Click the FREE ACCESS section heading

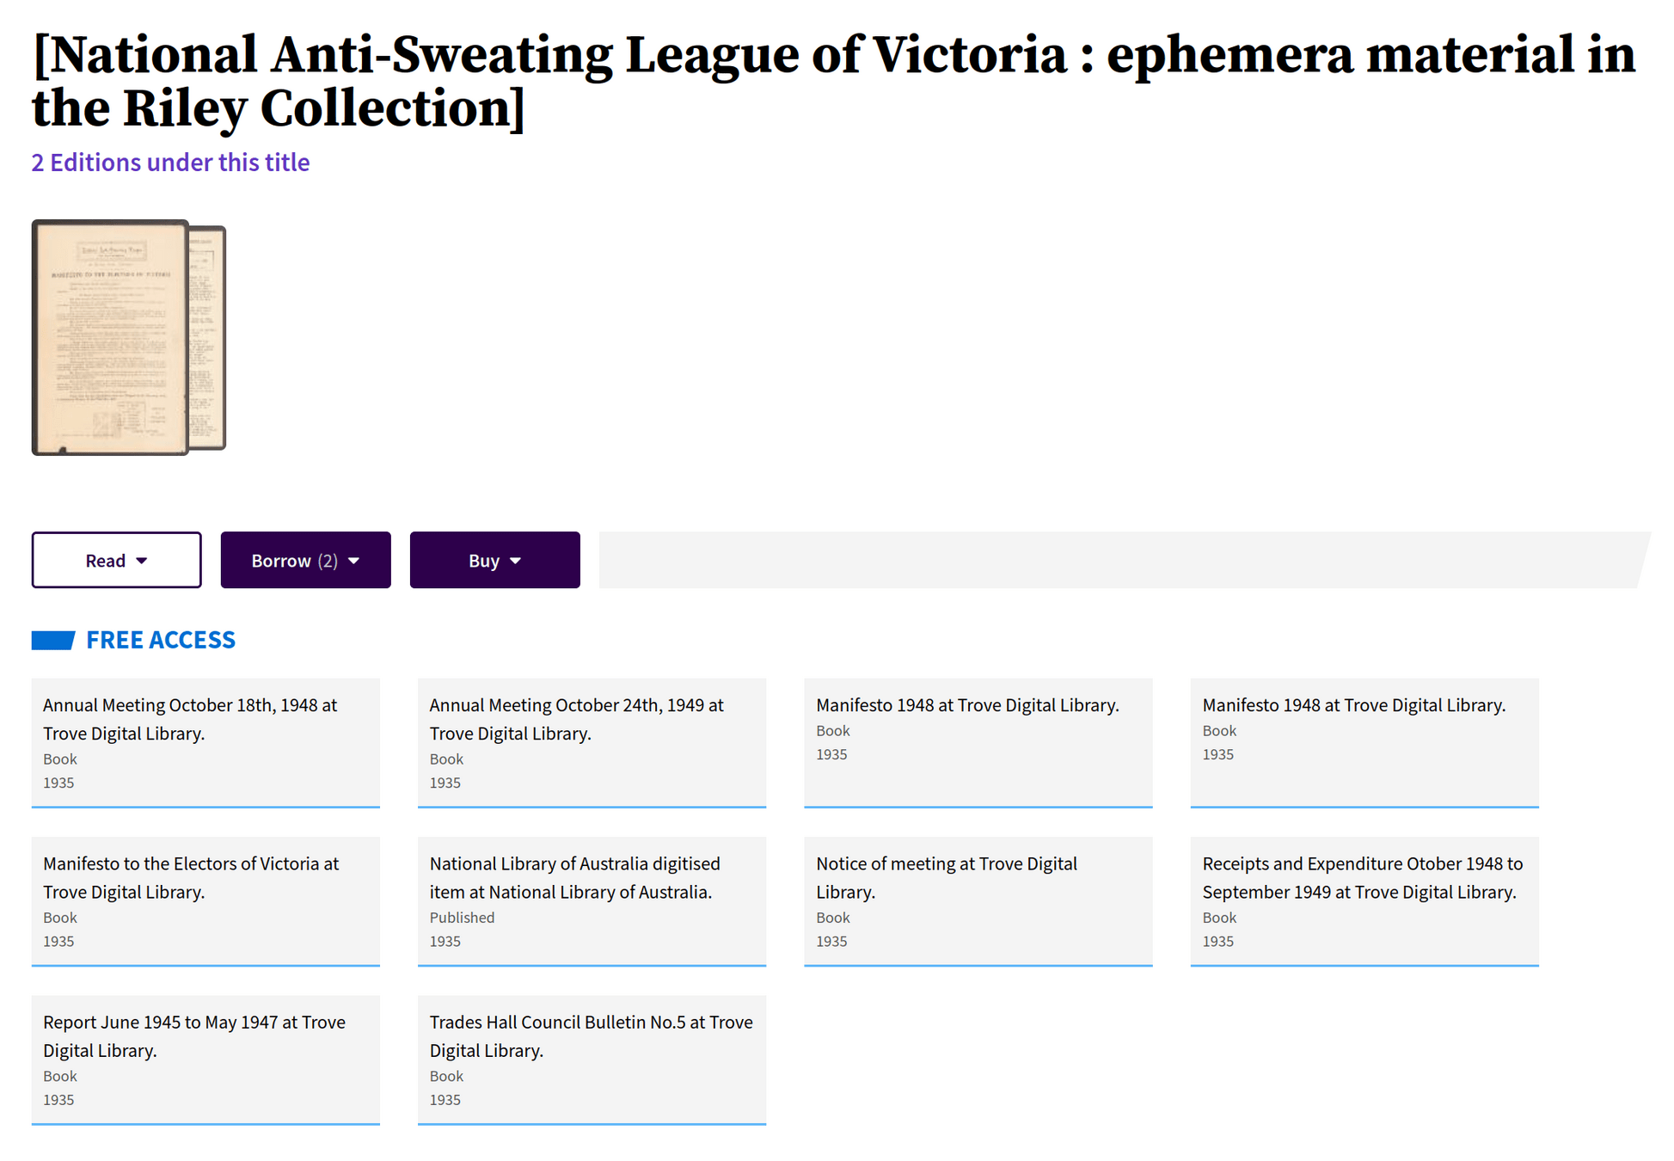161,640
